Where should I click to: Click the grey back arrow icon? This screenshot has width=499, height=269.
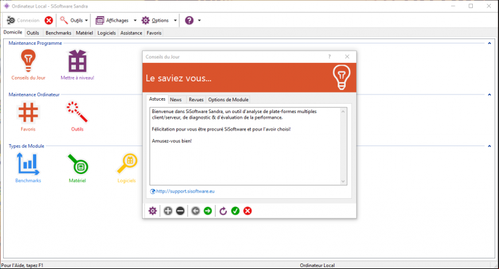click(x=196, y=211)
